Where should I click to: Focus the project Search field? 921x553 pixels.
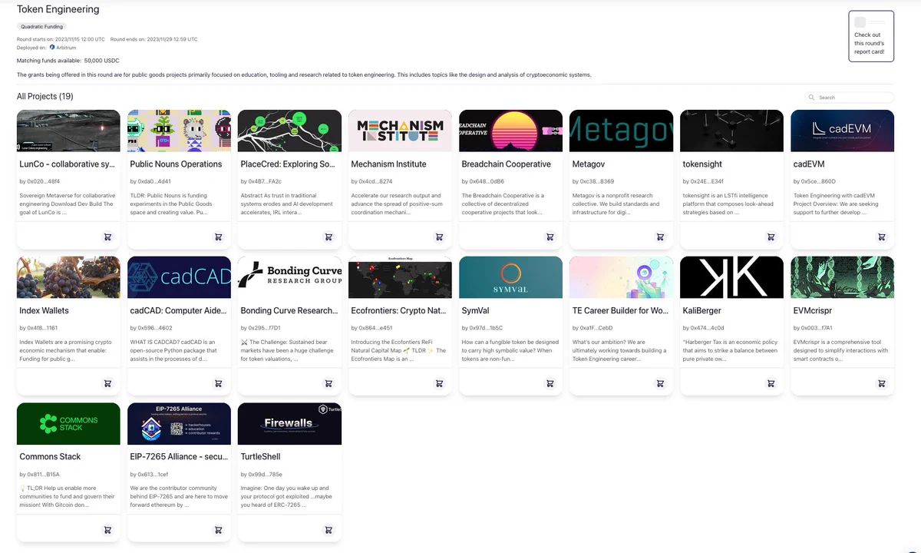pyautogui.click(x=849, y=98)
